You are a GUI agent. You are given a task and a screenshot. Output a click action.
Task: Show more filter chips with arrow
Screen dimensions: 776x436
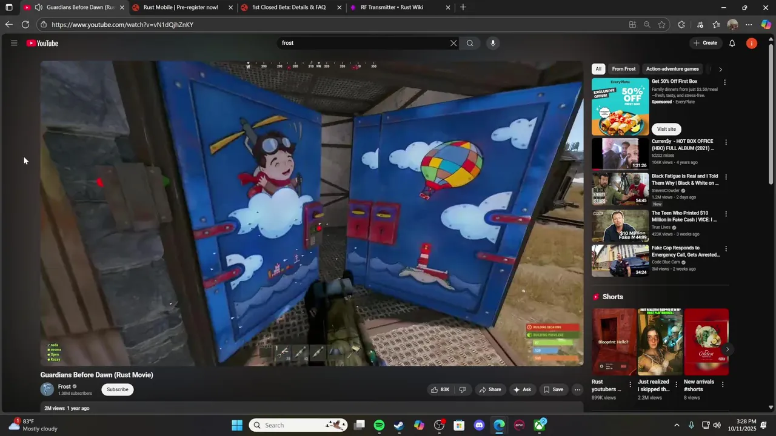tap(720, 69)
